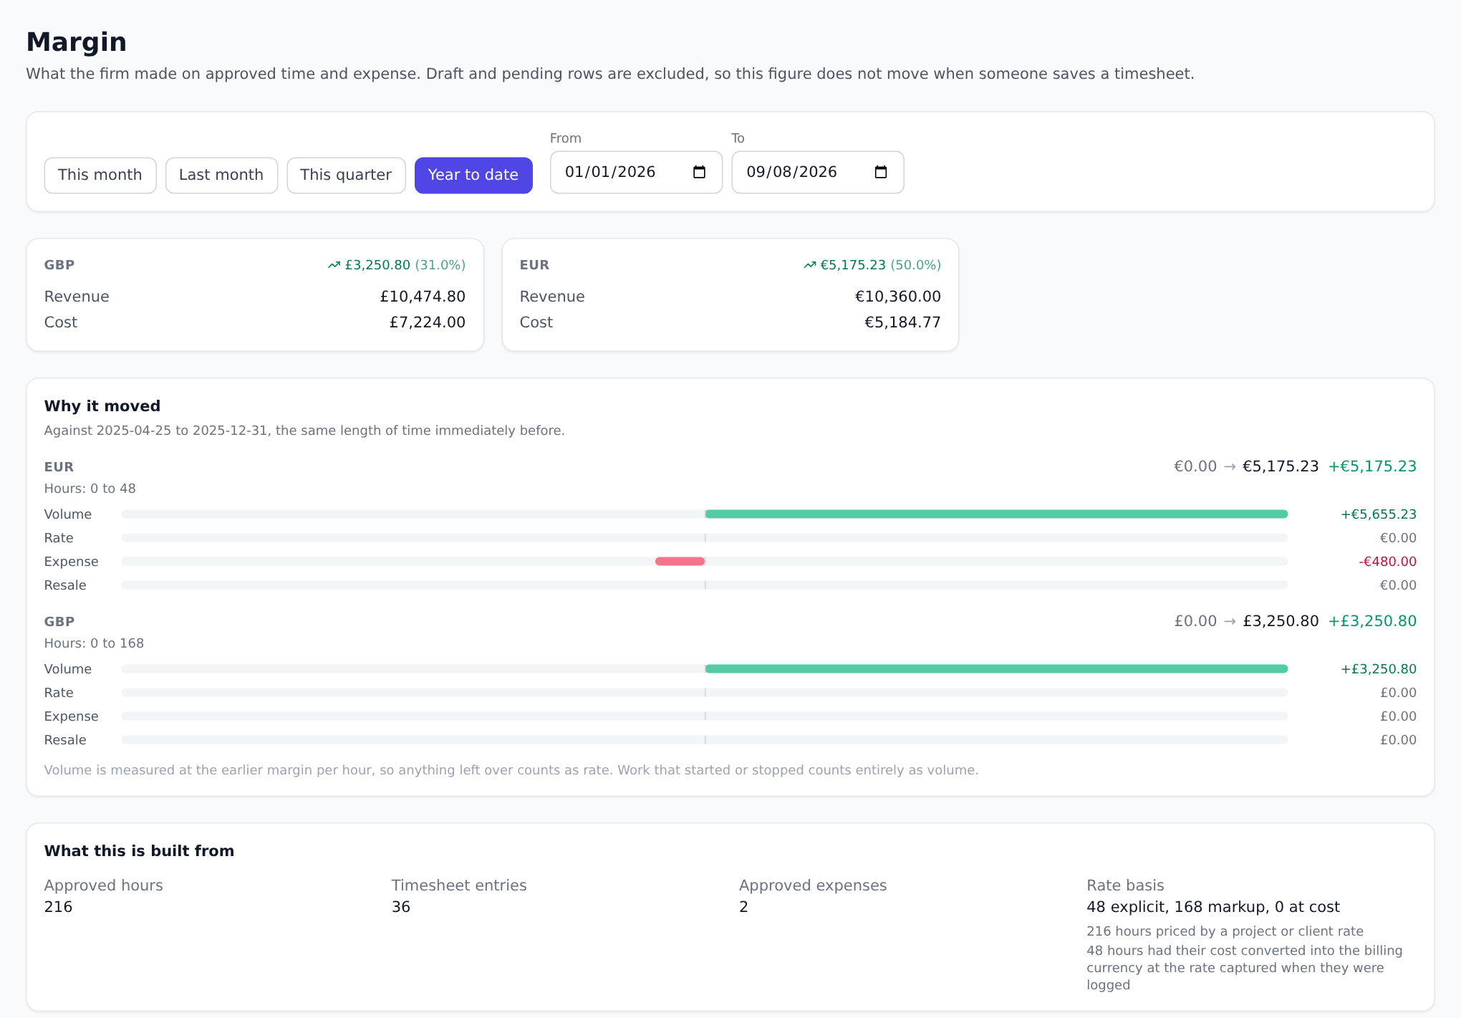Click the GBP total change +£3,250.80
The image size is (1461, 1018).
(1372, 621)
